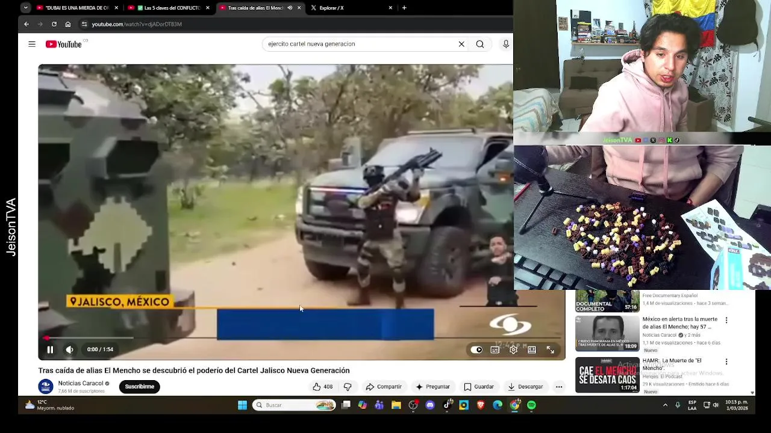Dislike the video with thumbs-down
Viewport: 771px width, 433px height.
click(x=348, y=387)
